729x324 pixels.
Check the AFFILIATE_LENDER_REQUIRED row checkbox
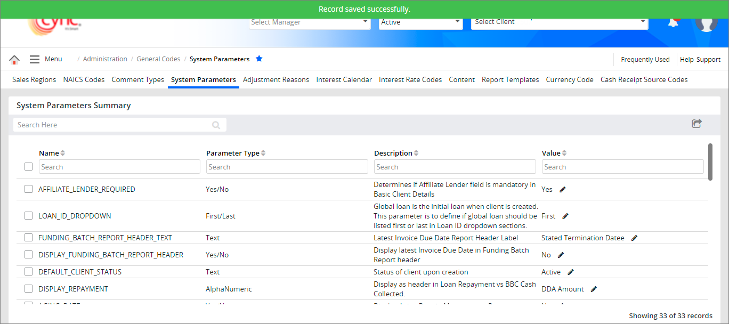(x=29, y=189)
